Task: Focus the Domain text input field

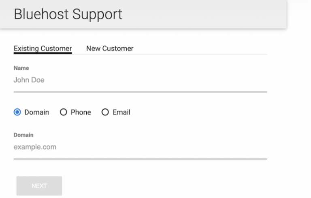Action: point(140,147)
